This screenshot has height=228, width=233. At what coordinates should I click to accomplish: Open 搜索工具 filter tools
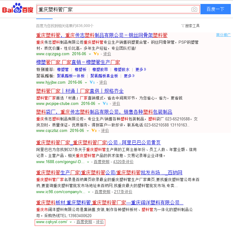(190, 26)
